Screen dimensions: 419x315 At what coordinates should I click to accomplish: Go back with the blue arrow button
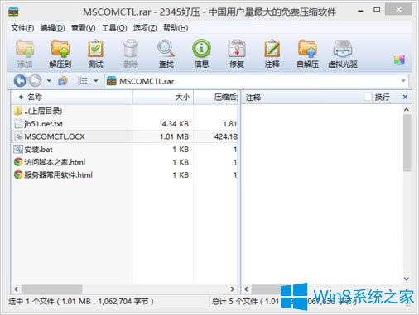point(20,81)
